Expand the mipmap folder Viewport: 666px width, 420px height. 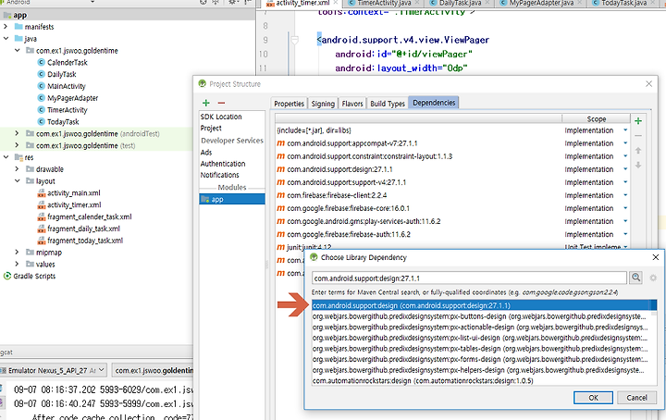tap(17, 253)
